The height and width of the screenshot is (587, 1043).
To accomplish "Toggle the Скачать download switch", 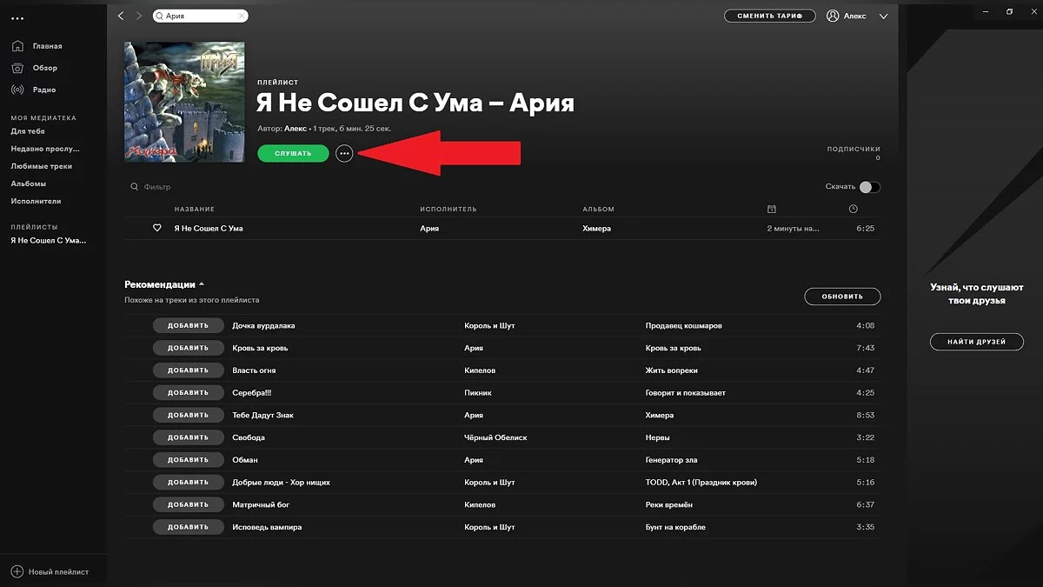I will coord(869,187).
